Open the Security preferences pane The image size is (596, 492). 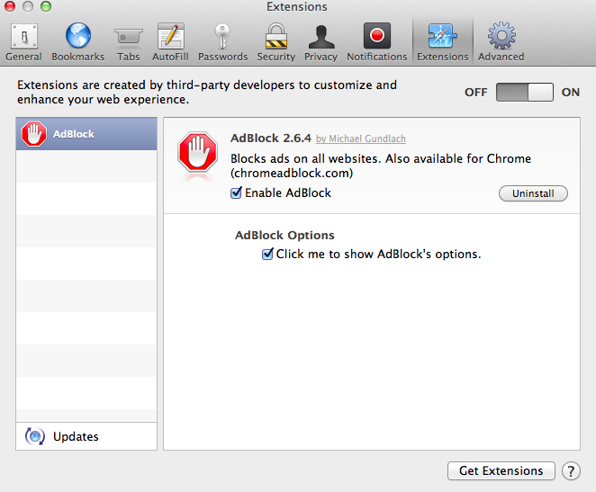click(275, 41)
